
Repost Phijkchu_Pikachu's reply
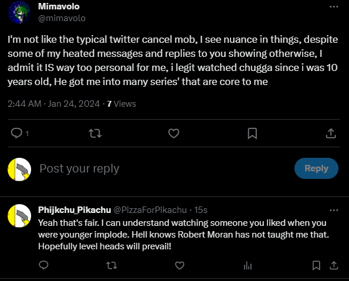[111, 265]
